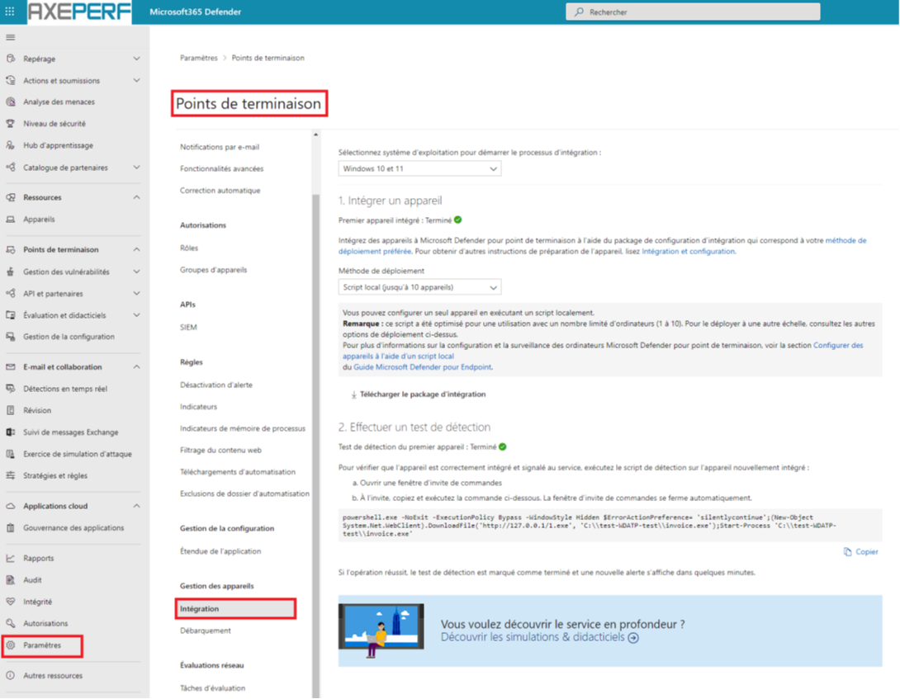This screenshot has height=699, width=900.
Task: Select Intégration in settings menu
Action: point(201,609)
